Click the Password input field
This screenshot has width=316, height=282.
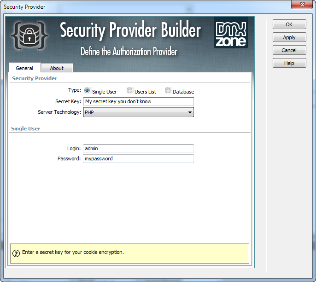point(138,159)
